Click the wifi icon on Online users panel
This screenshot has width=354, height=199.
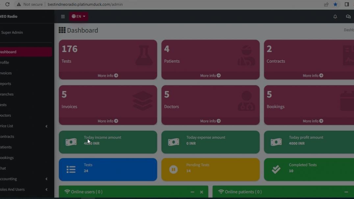(67, 191)
